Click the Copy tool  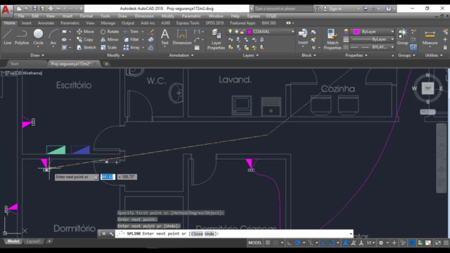click(x=85, y=39)
